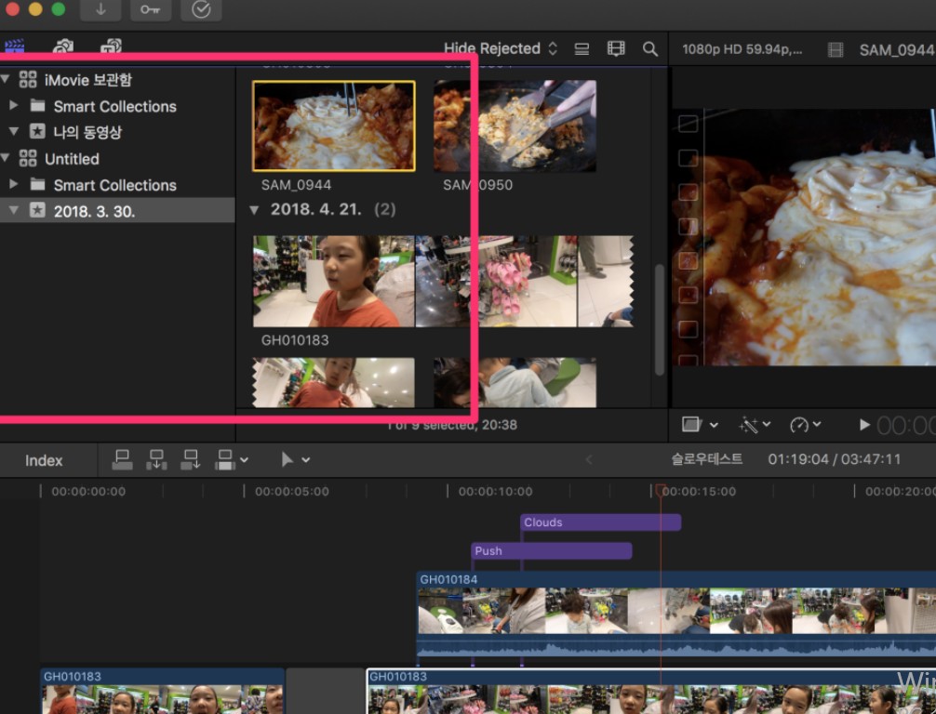Click the SAM_0944 clip name label
Viewport: 936px width, 714px height.
pos(296,185)
